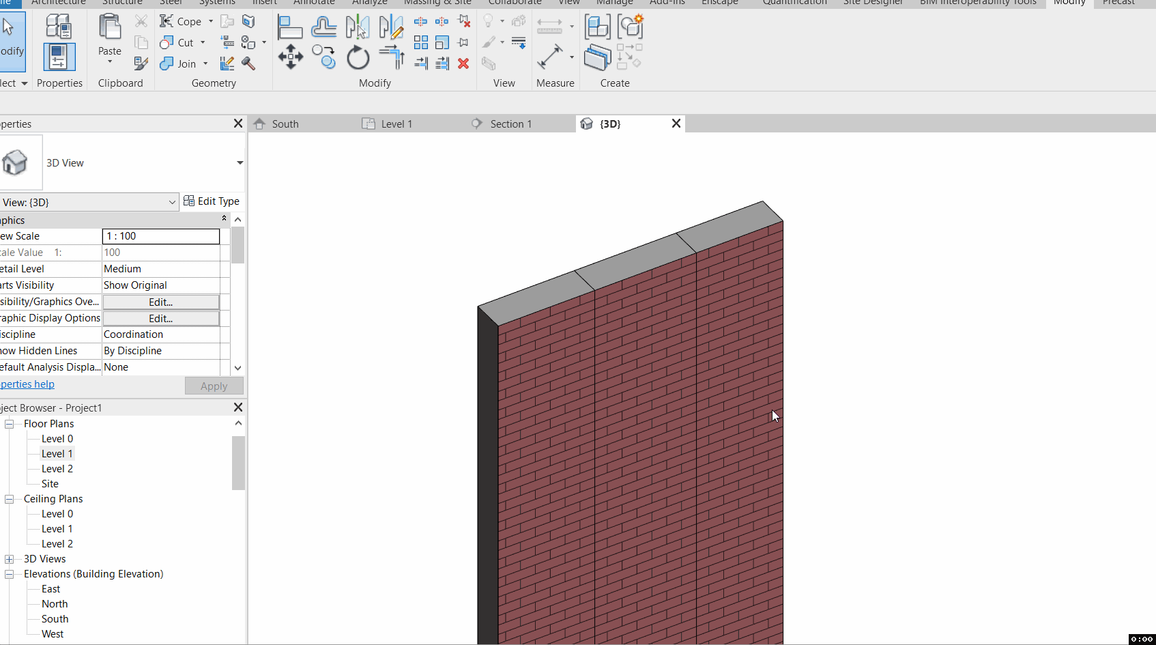Collapse the Floor Plans tree branch
1156x645 pixels.
(10, 423)
